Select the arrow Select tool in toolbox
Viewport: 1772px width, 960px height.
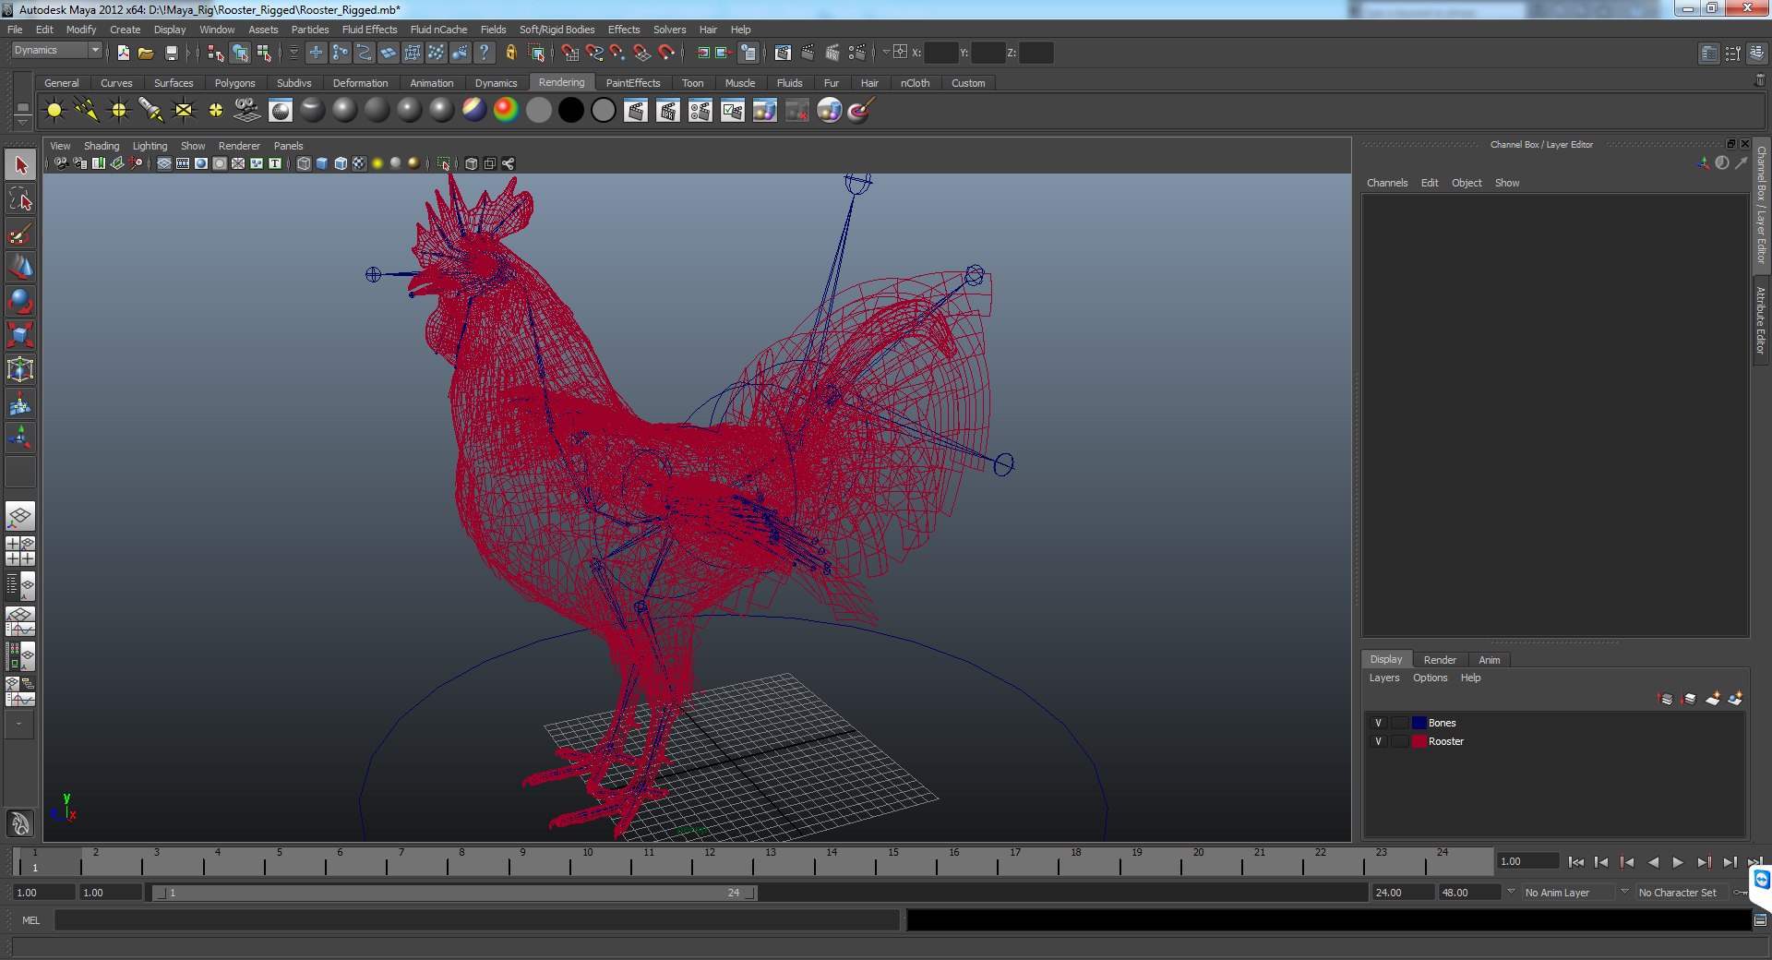(x=20, y=165)
